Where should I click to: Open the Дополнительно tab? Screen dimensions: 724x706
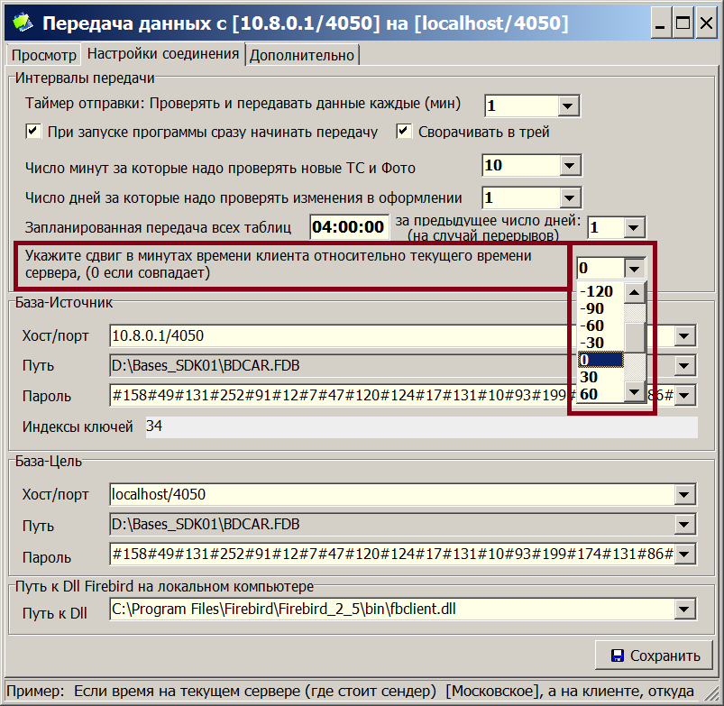coord(302,55)
